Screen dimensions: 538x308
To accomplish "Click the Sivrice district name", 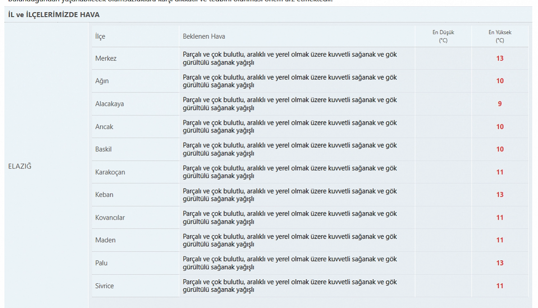I will coord(105,286).
